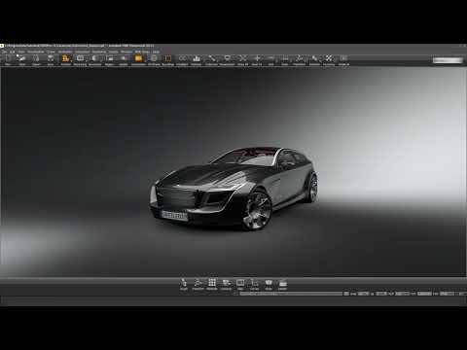Screen dimensions: 467x350
Task: Open the Materials quick access icon
Action: point(212,284)
